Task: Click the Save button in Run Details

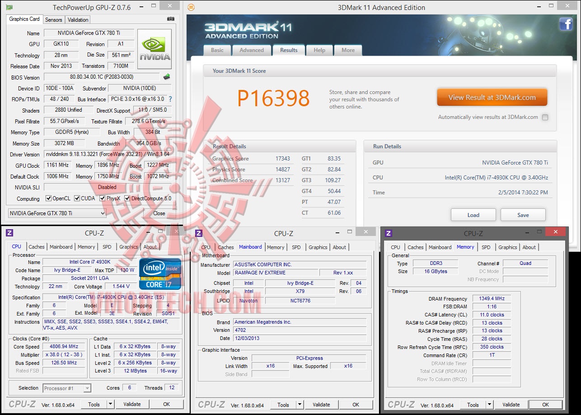Action: (523, 215)
